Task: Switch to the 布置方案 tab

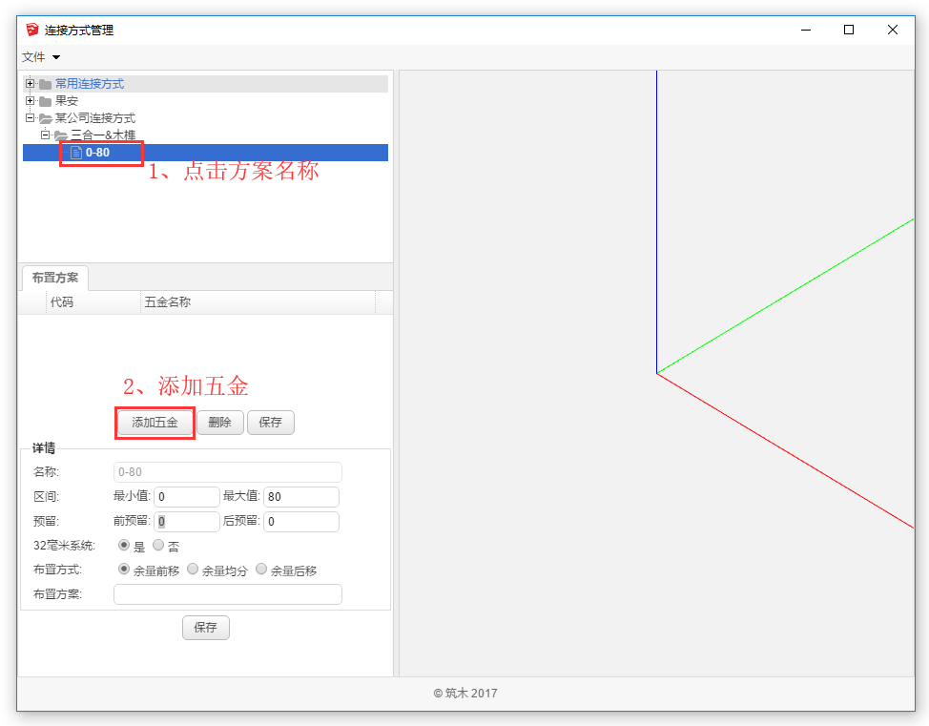Action: (55, 278)
